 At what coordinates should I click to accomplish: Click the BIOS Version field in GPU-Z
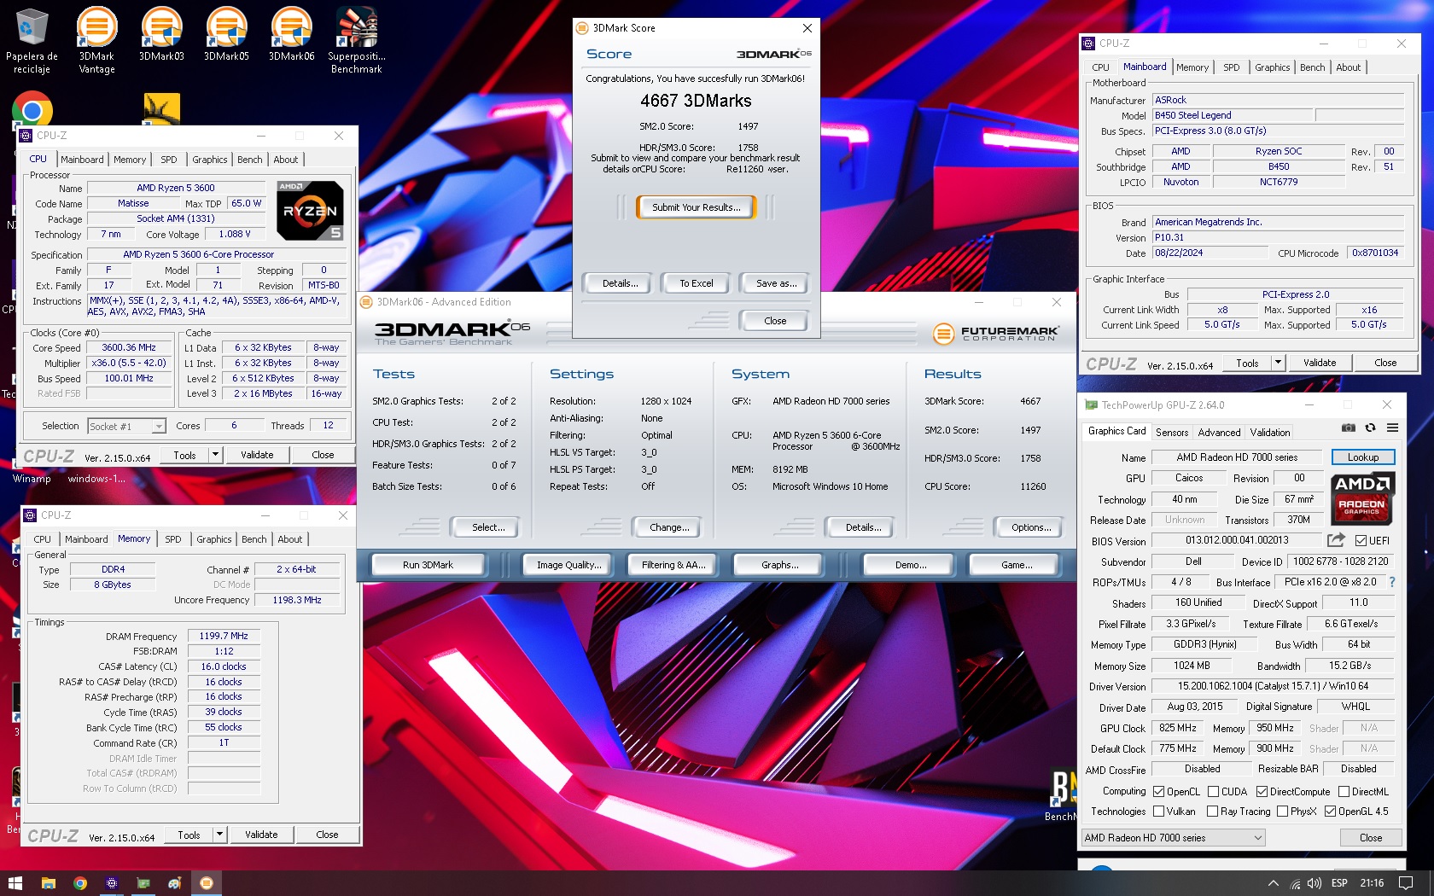pos(1237,540)
